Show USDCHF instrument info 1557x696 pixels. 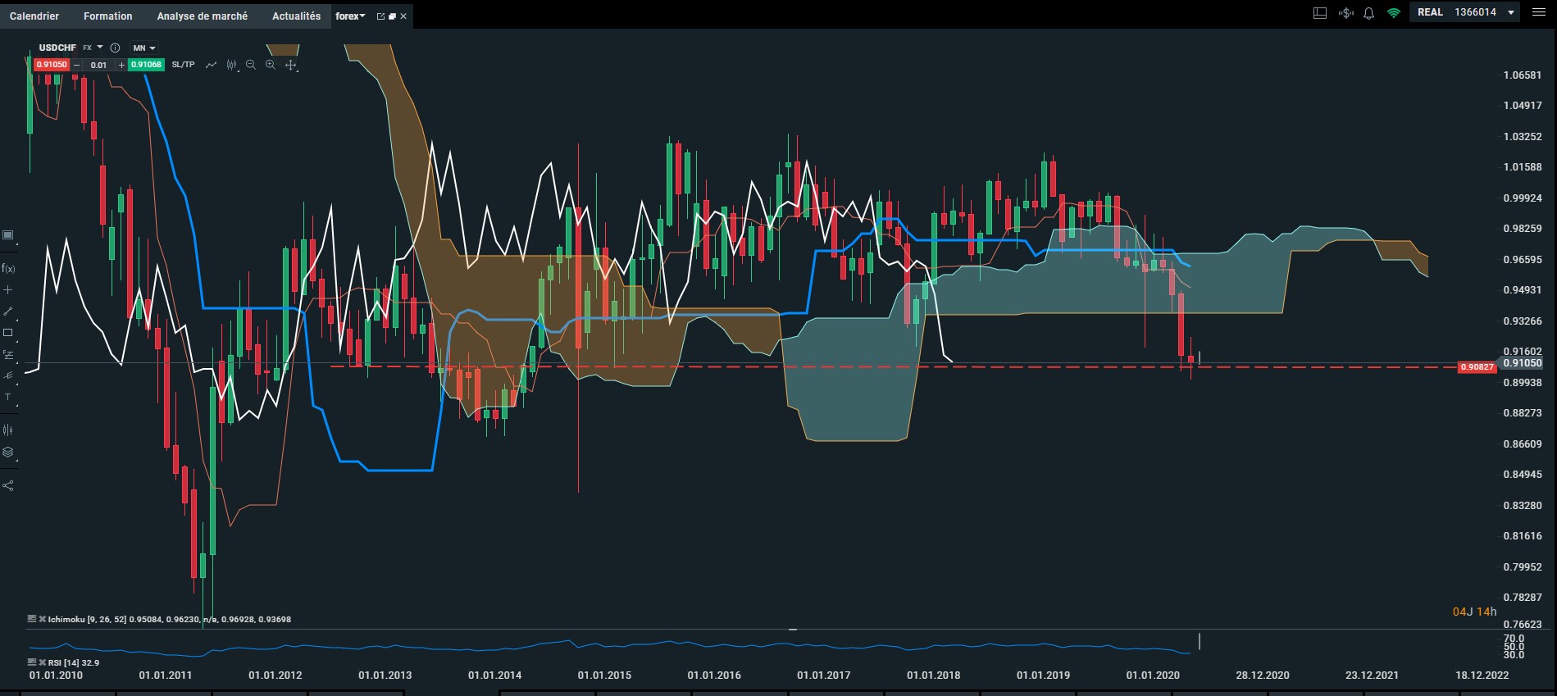coord(115,48)
